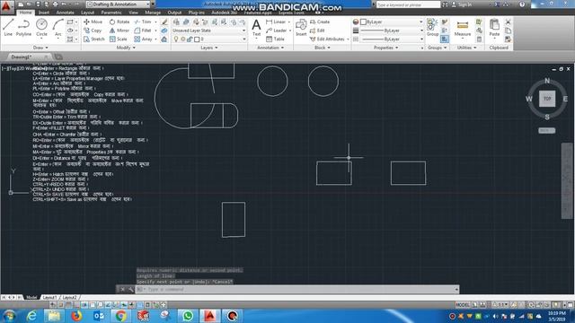Expand the Properties panel
The width and height of the screenshot is (575, 323).
tap(385, 48)
